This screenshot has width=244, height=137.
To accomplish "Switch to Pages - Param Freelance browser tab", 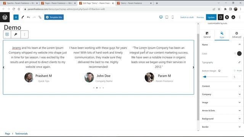I will pyautogui.click(x=58, y=3).
